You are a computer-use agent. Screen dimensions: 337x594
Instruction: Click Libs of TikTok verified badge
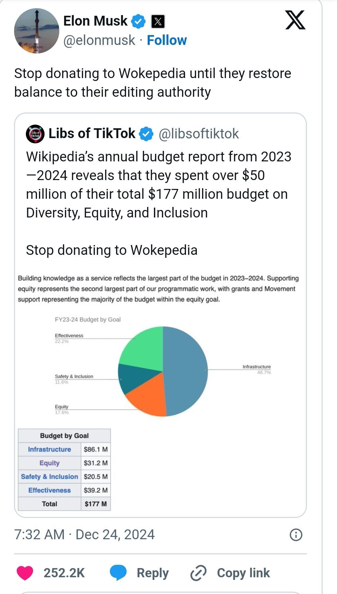pyautogui.click(x=146, y=134)
